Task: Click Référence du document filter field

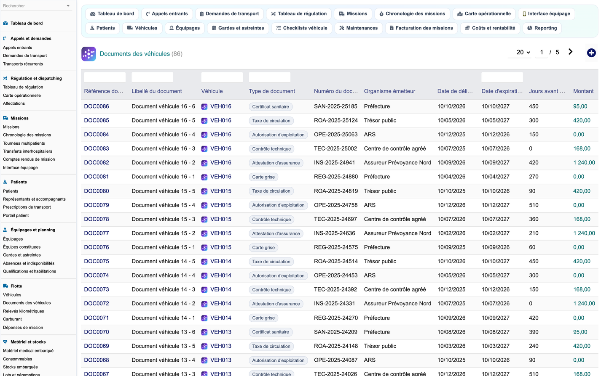Action: (x=105, y=77)
